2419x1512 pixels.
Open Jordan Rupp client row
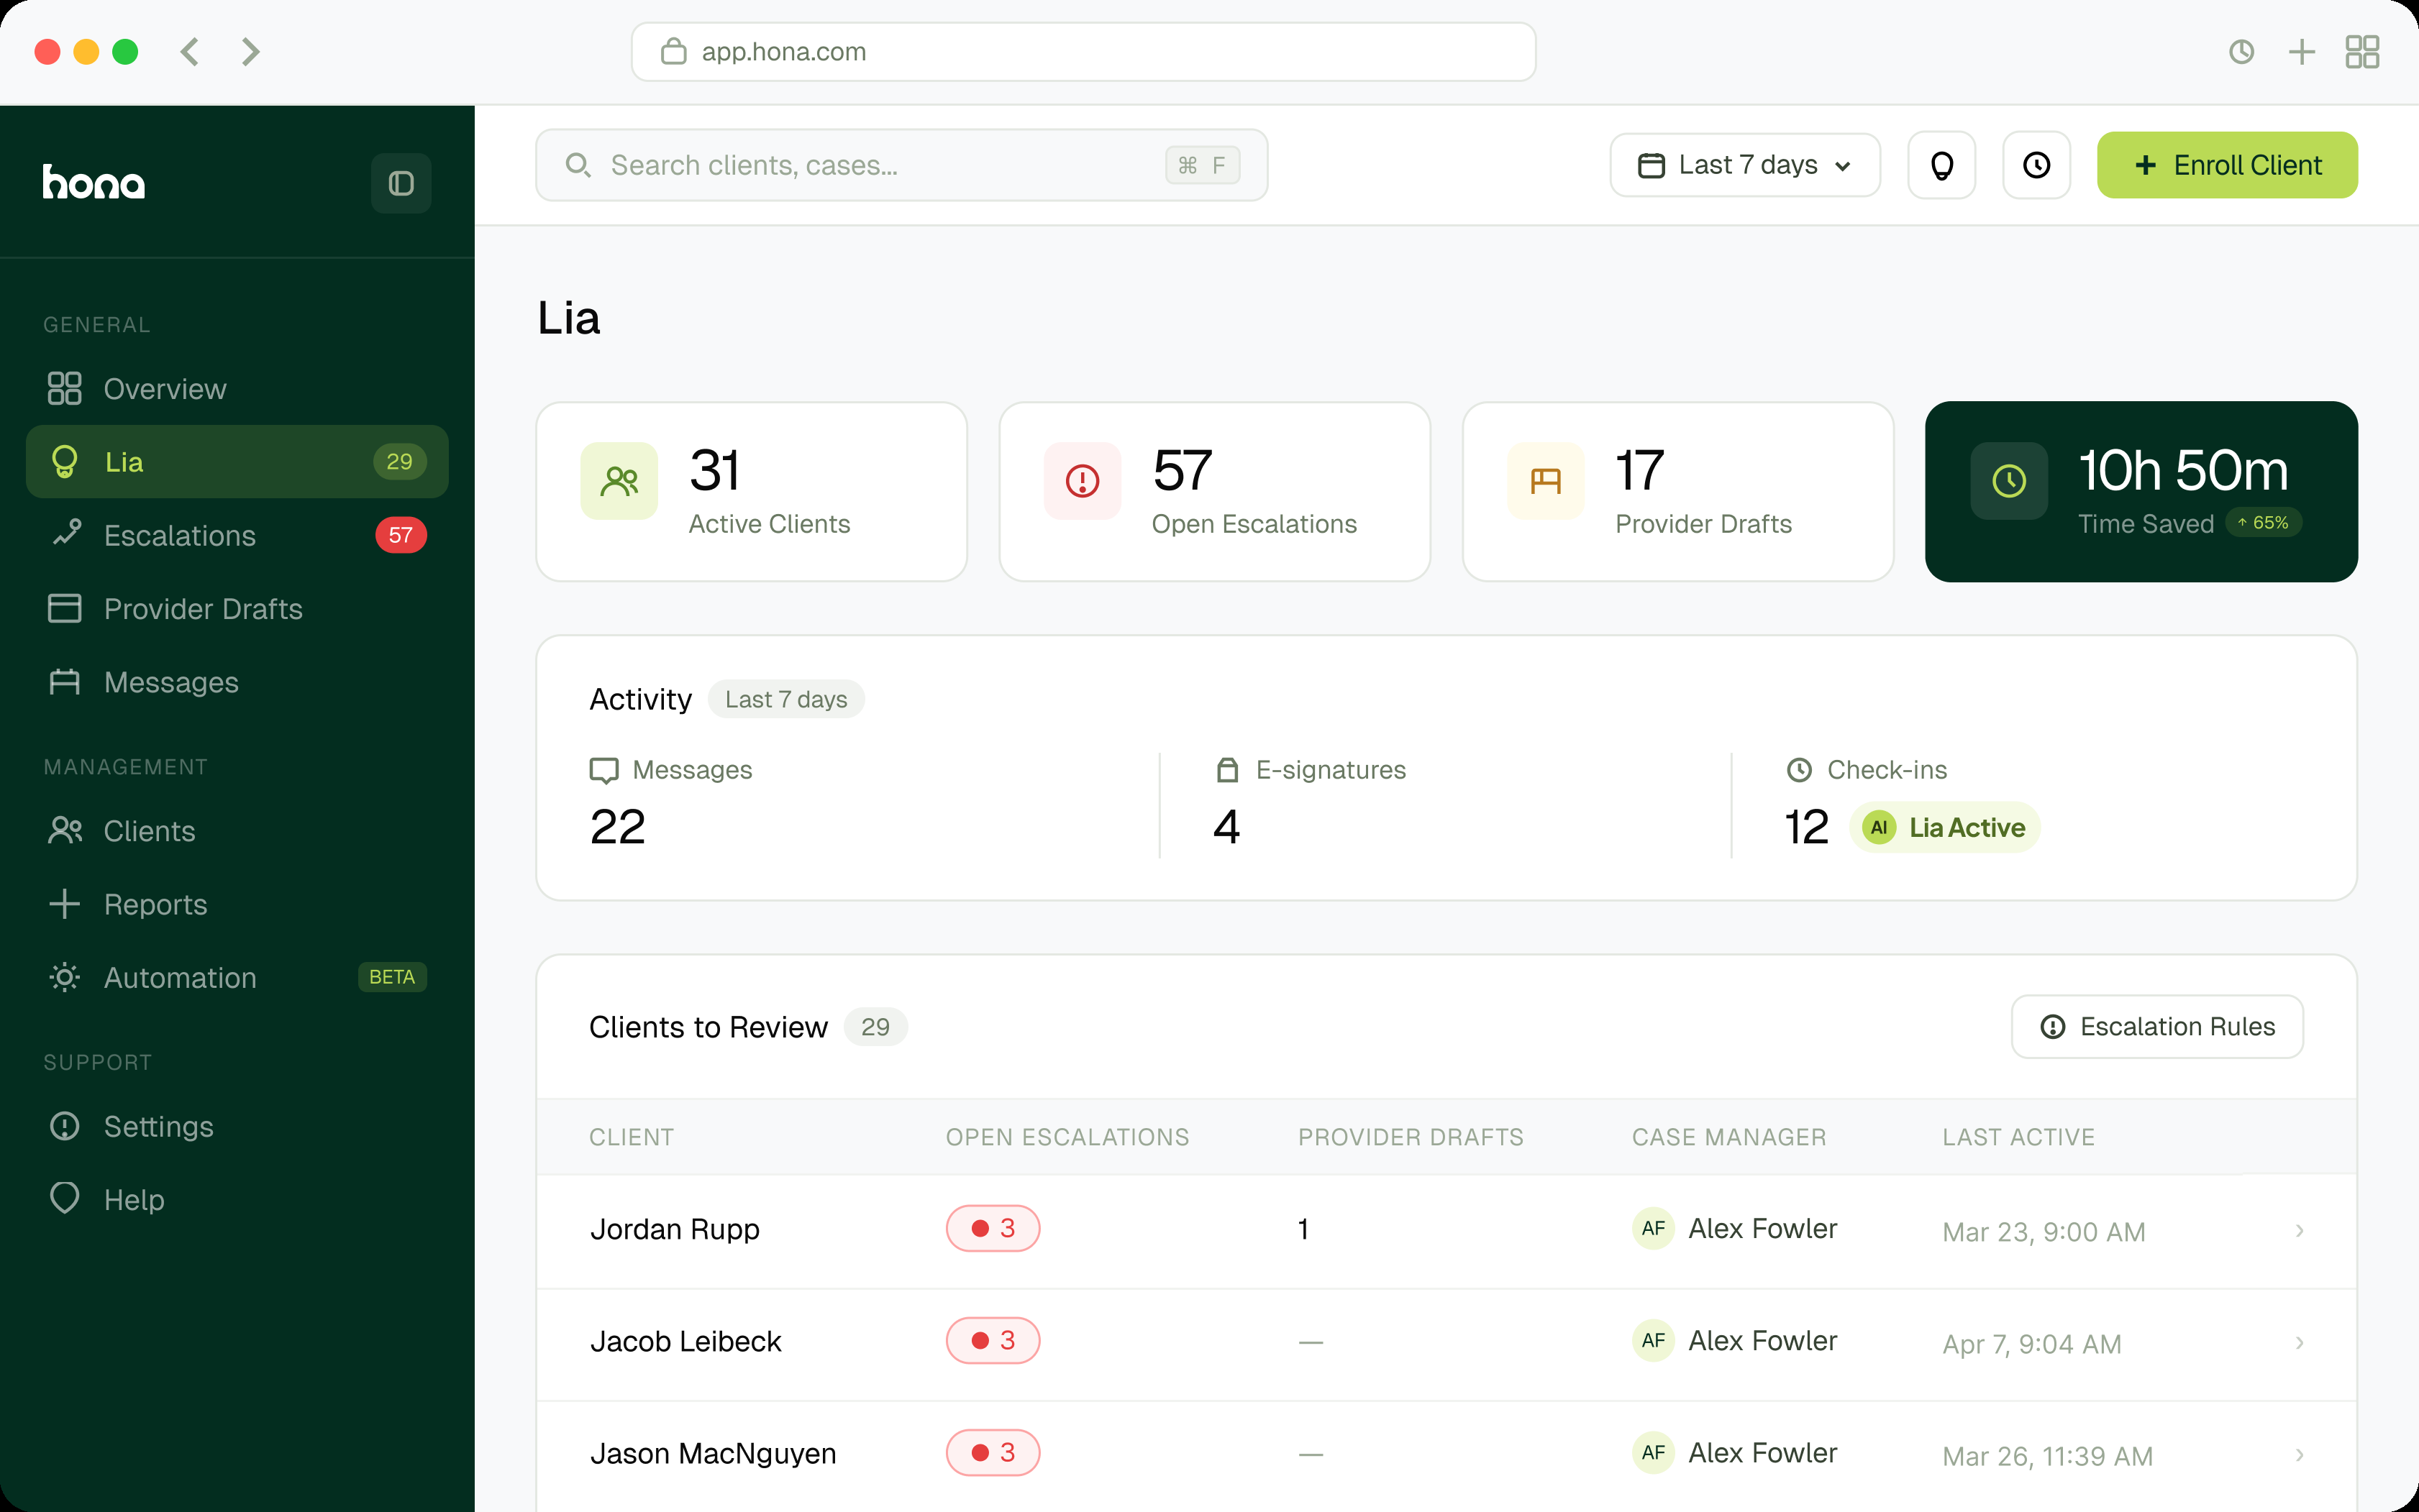coord(1447,1231)
